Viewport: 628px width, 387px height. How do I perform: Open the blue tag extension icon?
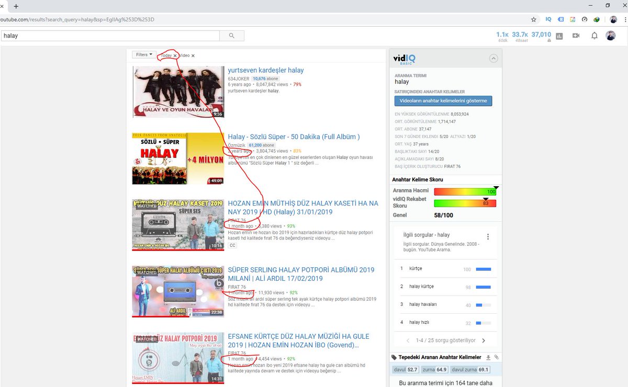(x=560, y=19)
